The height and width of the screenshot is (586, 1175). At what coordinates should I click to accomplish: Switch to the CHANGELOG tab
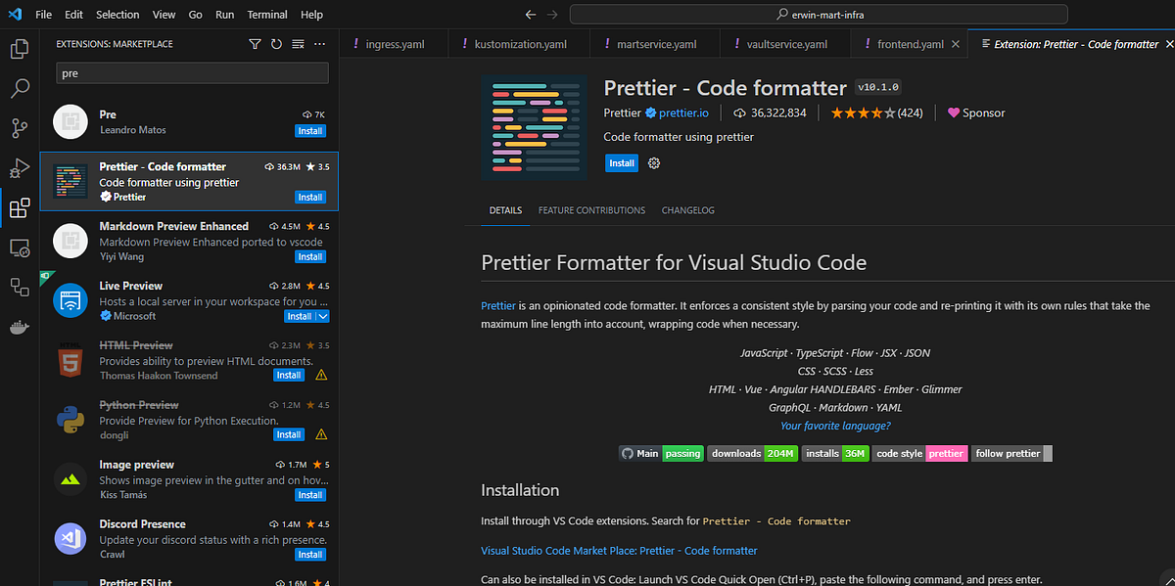[x=687, y=210]
